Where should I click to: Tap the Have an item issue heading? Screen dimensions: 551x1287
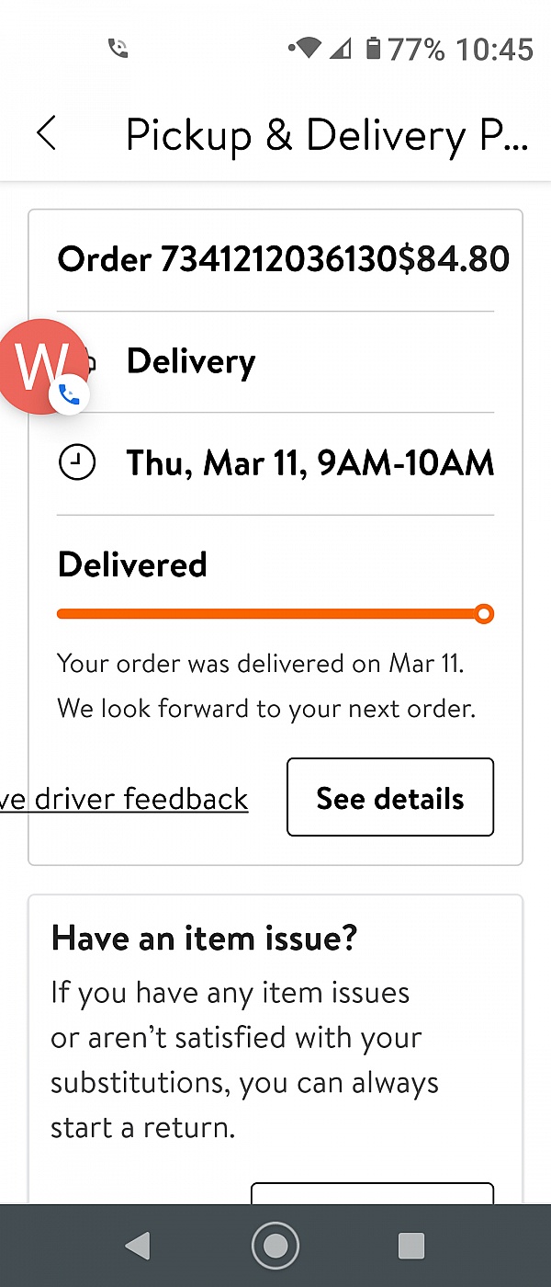[x=205, y=939]
